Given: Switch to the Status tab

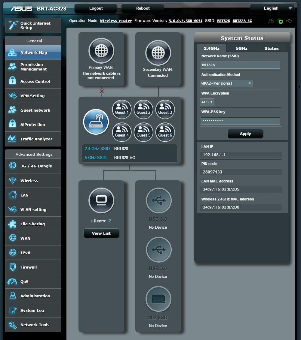Looking at the screenshot, I should click(272, 48).
